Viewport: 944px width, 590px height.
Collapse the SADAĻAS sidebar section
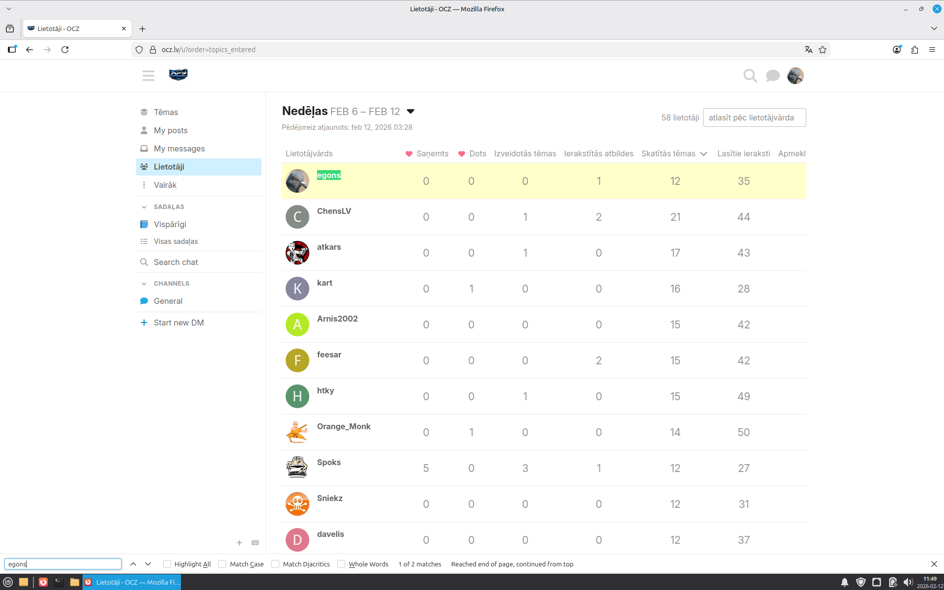(144, 207)
